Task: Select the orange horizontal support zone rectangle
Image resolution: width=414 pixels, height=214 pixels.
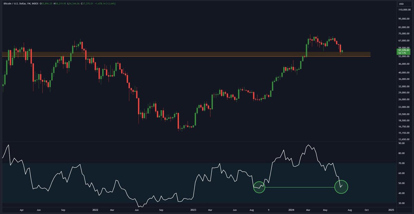Action: 186,54
